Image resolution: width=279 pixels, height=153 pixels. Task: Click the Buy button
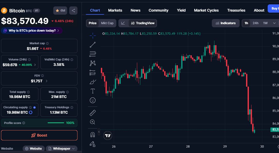point(274,8)
